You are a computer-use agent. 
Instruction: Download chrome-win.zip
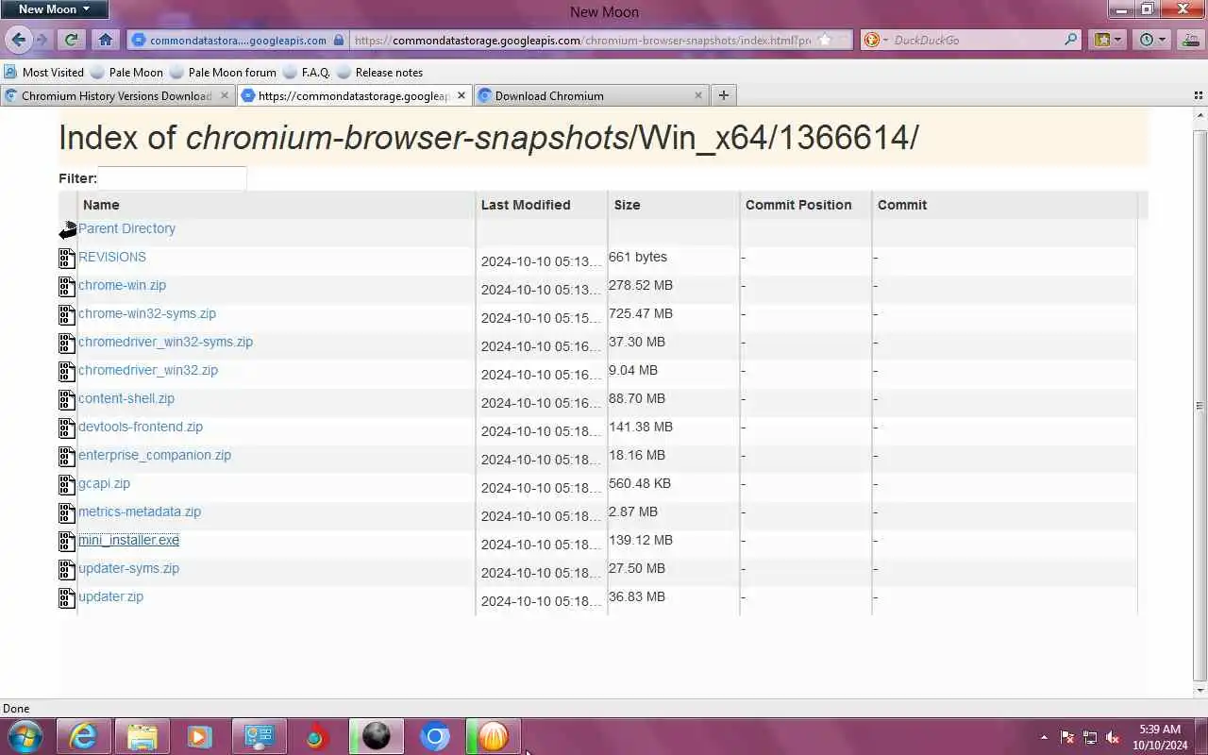pyautogui.click(x=122, y=285)
